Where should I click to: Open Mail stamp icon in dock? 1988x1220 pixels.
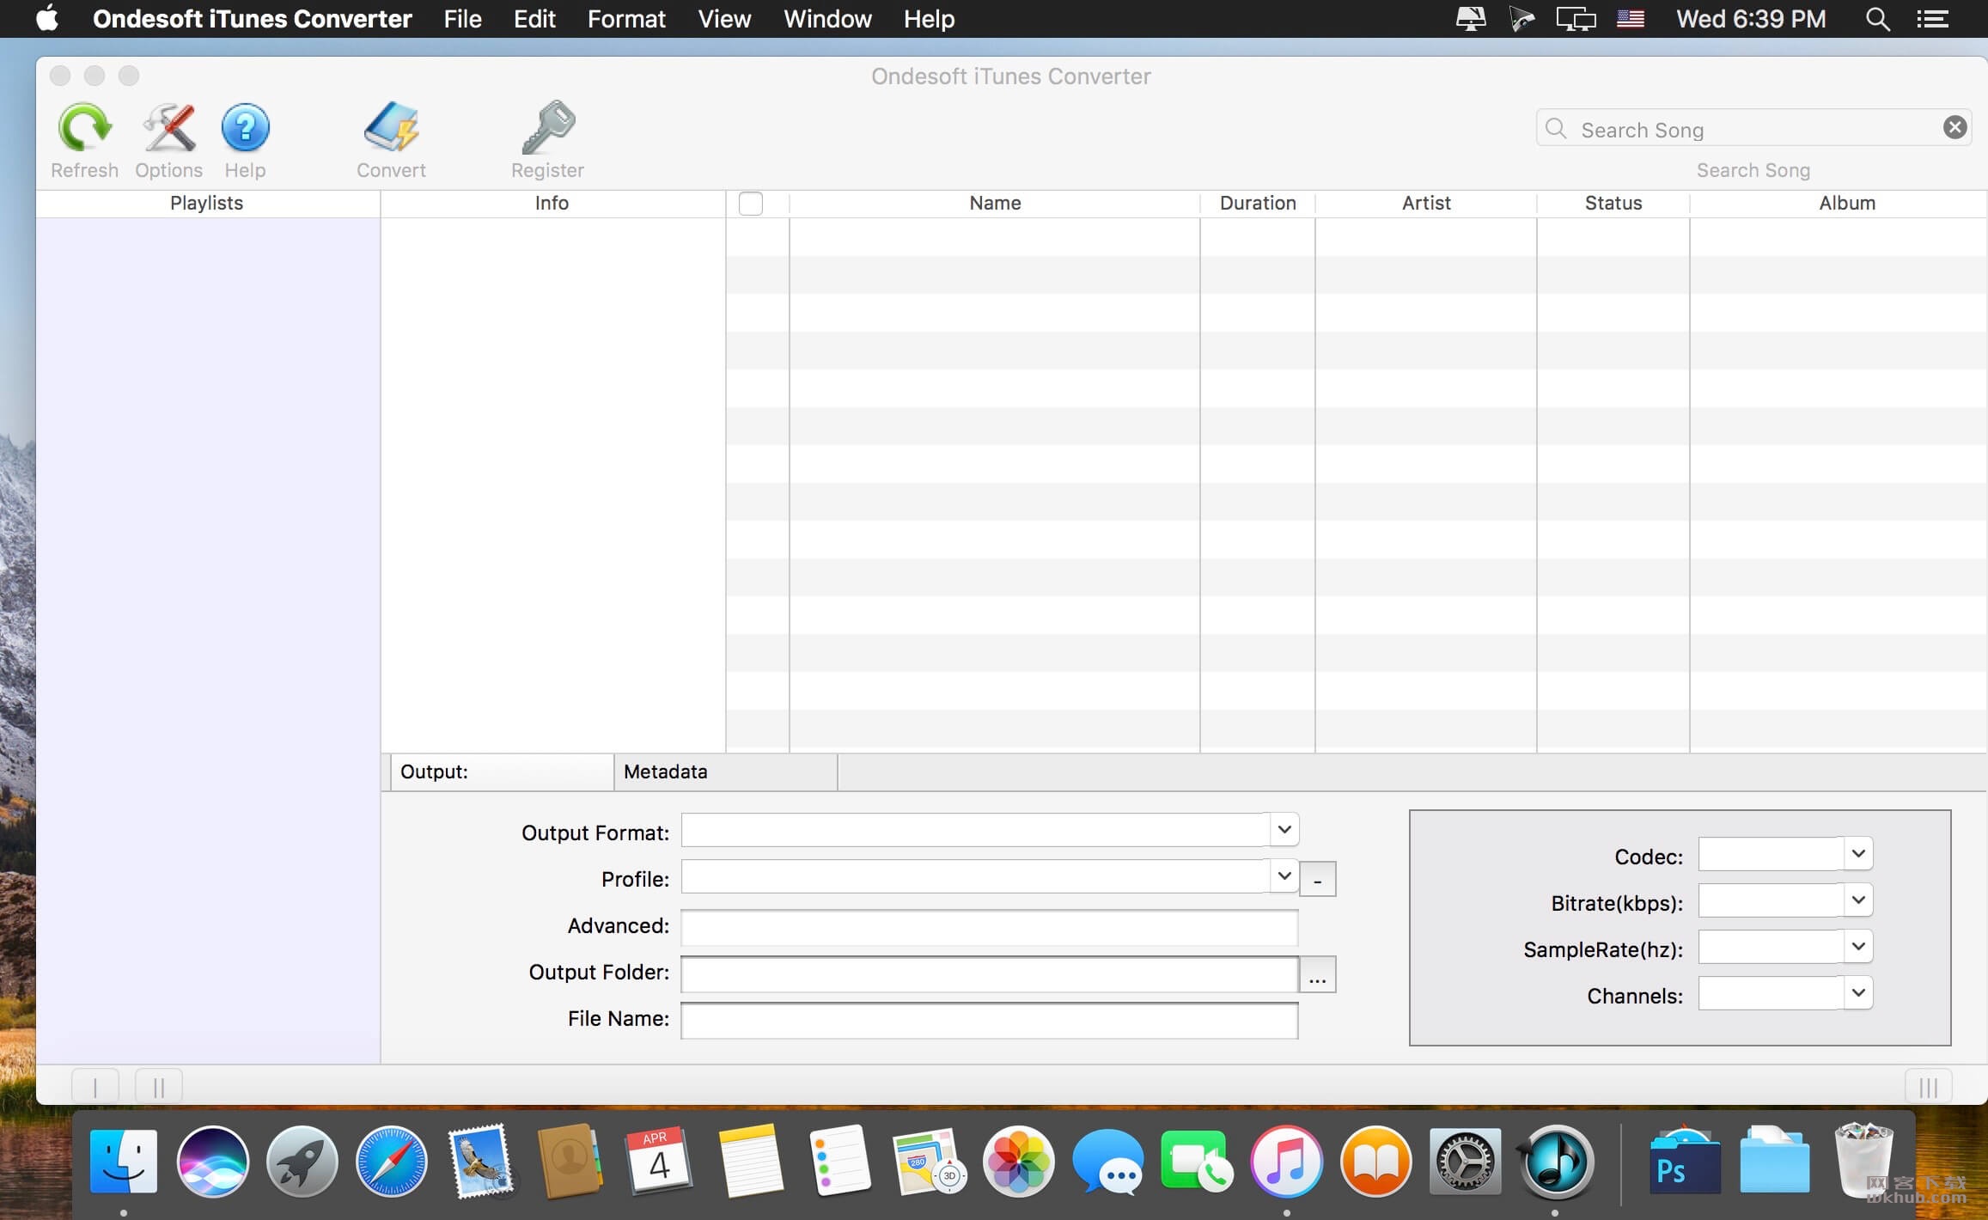(x=481, y=1162)
